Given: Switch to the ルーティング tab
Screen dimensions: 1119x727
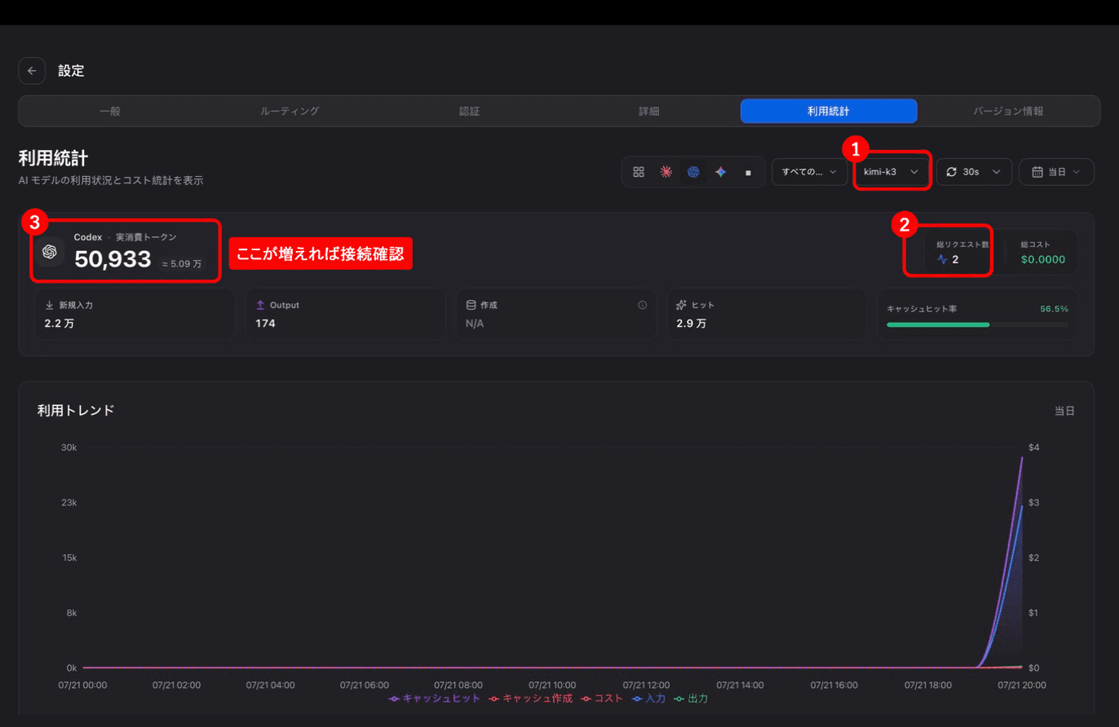Looking at the screenshot, I should pyautogui.click(x=290, y=111).
